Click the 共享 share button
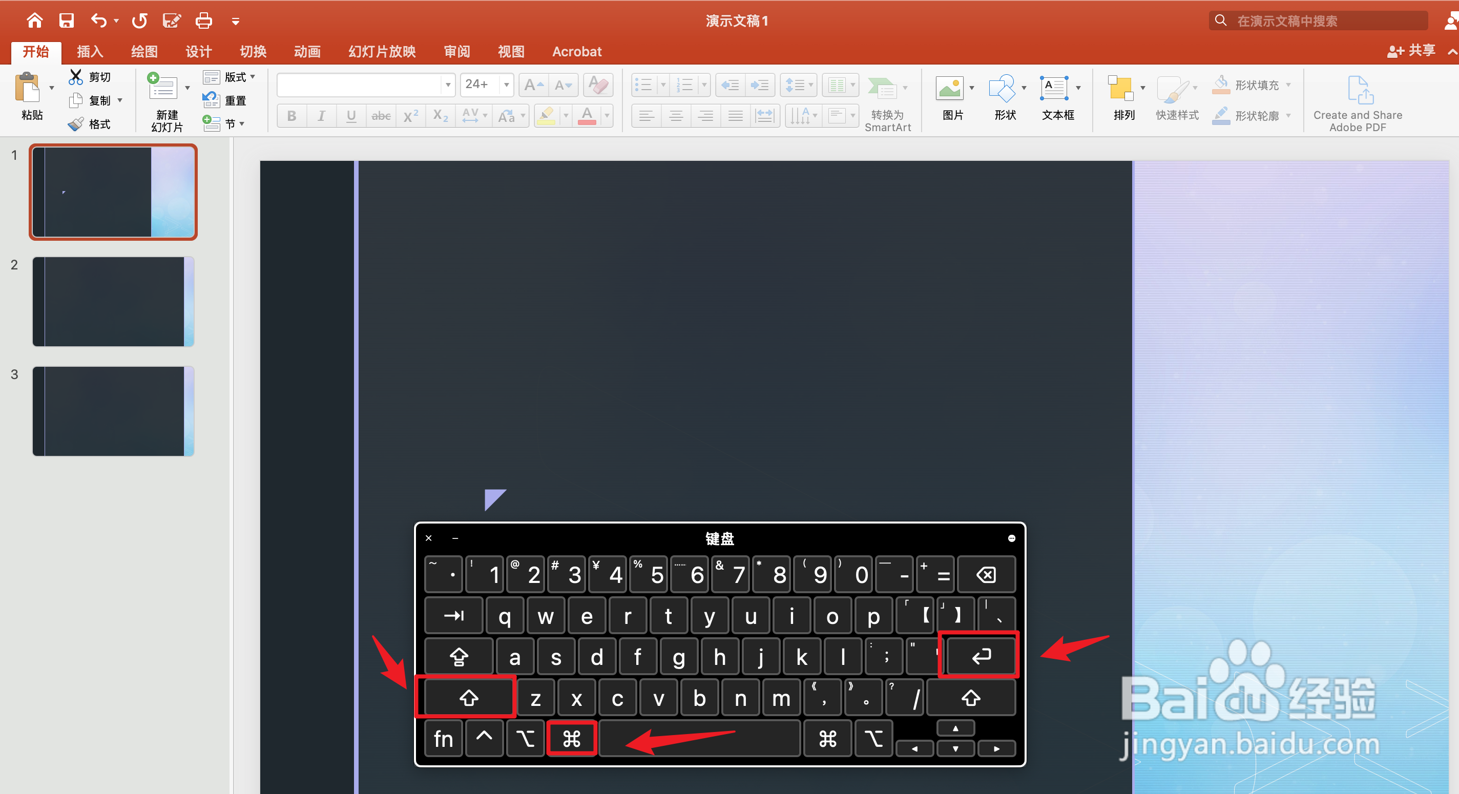This screenshot has height=794, width=1459. [1411, 51]
